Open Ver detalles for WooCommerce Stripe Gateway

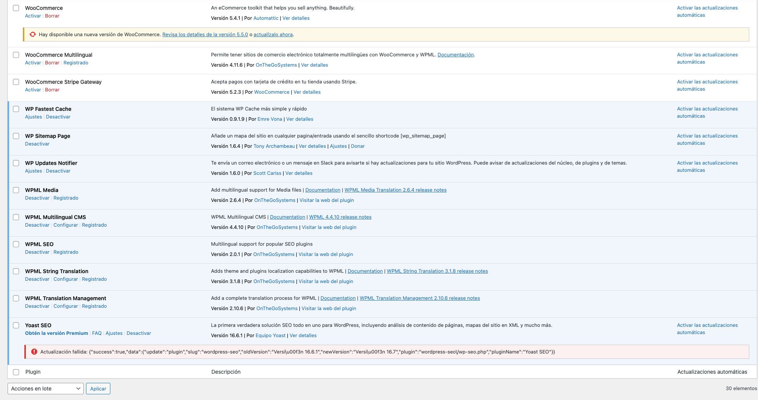[x=307, y=92]
